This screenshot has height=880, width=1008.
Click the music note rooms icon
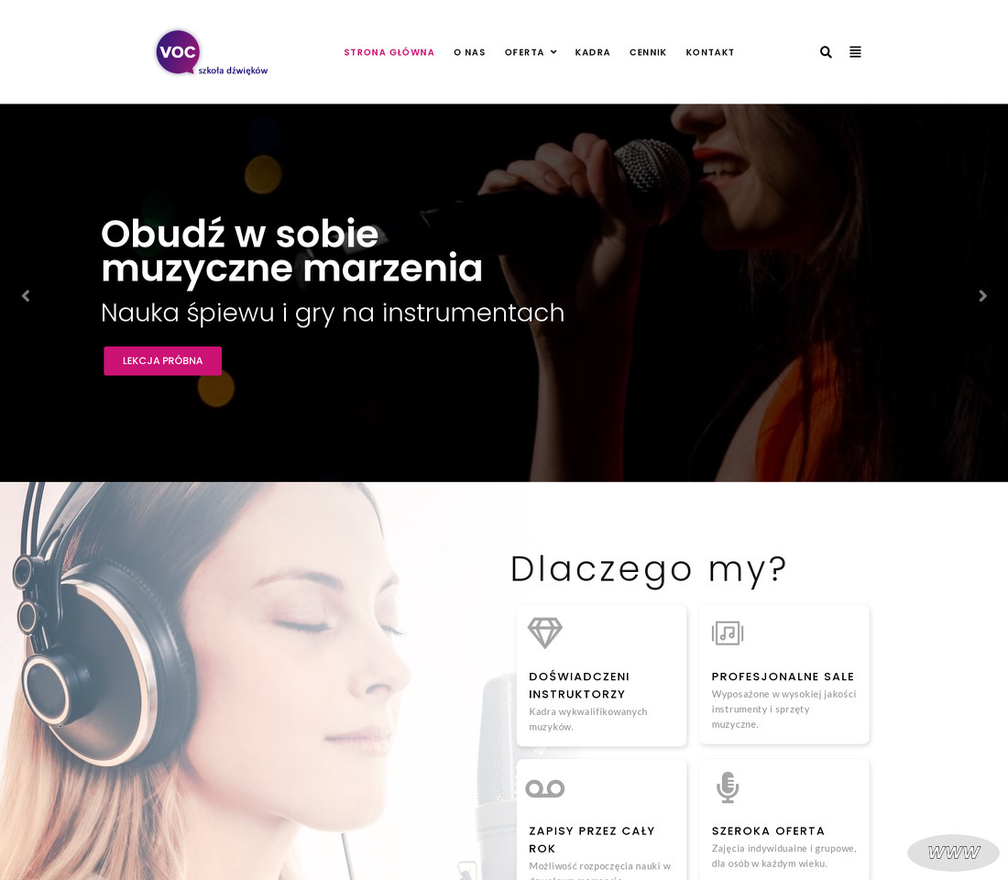(x=728, y=633)
